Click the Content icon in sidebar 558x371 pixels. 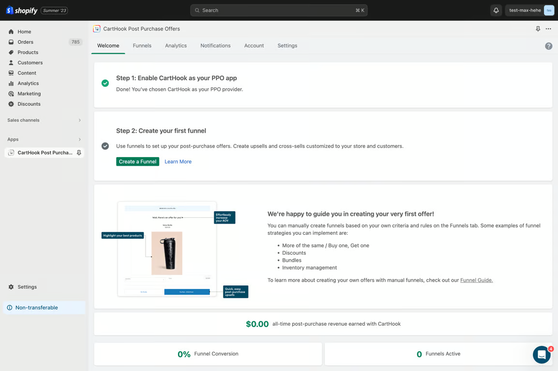click(11, 73)
